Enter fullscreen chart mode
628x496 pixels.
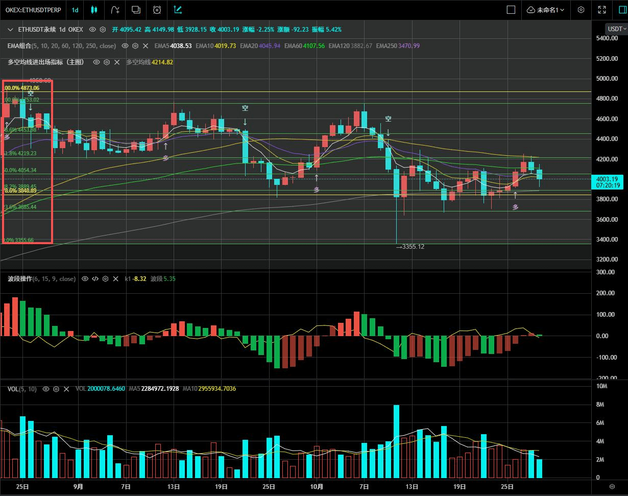coord(602,10)
